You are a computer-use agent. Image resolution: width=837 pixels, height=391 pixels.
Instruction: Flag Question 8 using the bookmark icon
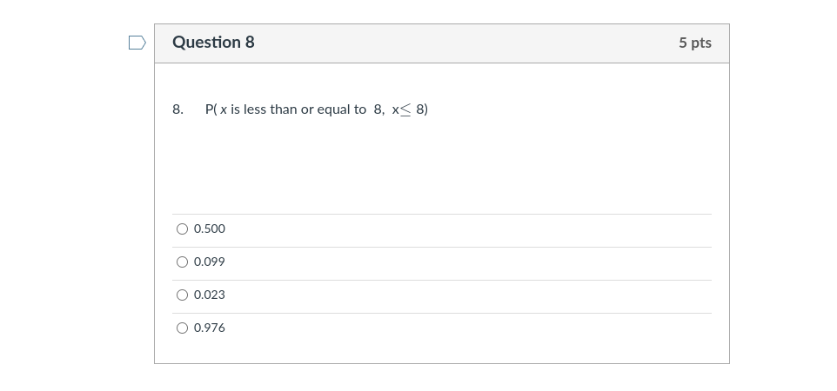137,43
